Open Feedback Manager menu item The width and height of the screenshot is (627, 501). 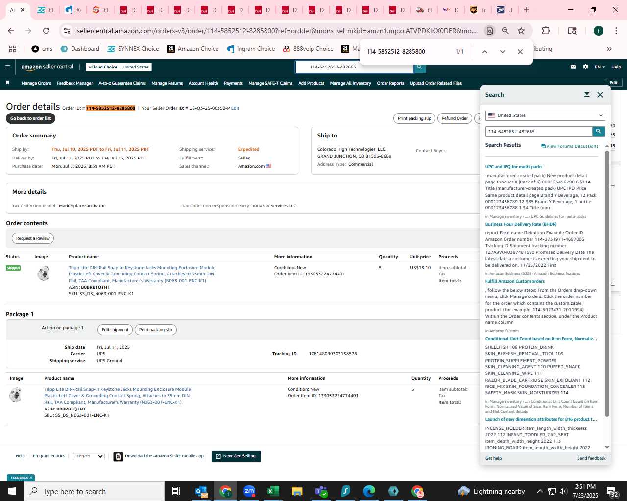(75, 83)
